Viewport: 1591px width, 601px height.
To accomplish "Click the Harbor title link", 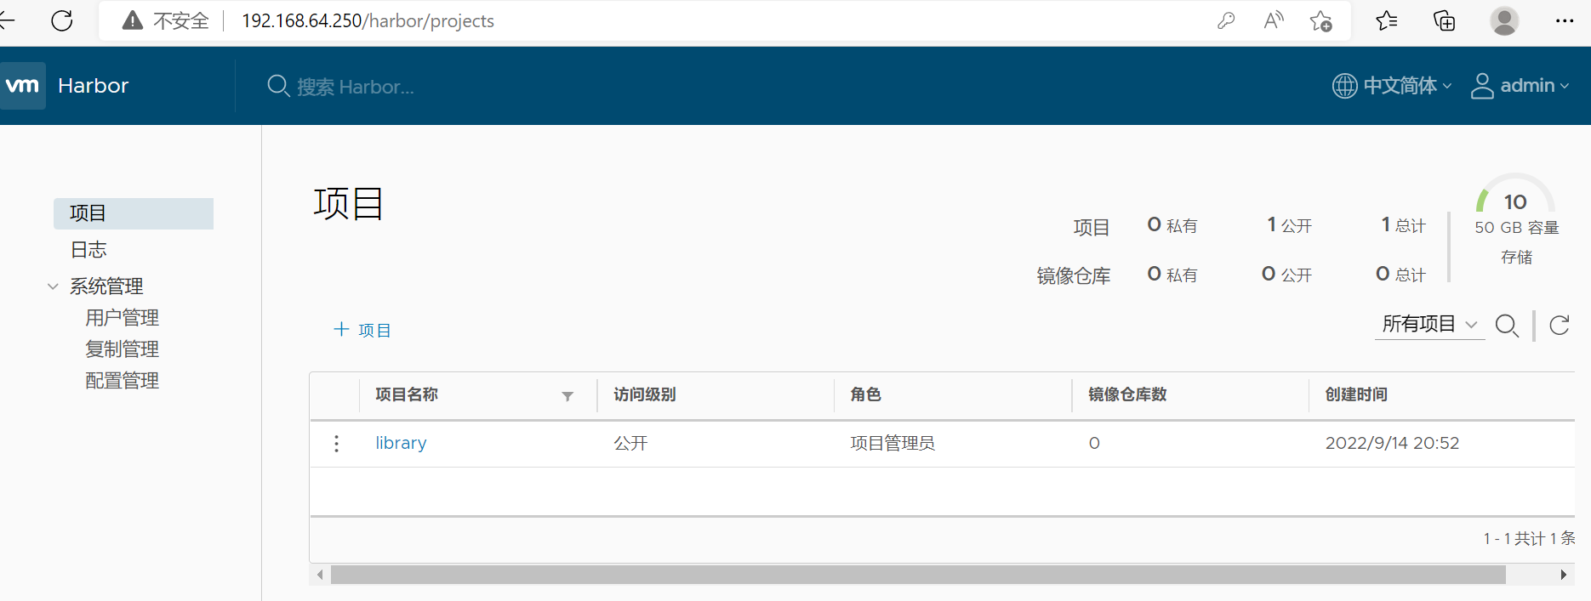I will click(94, 86).
